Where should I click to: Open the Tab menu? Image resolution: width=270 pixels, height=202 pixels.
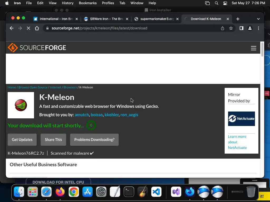(122, 3)
